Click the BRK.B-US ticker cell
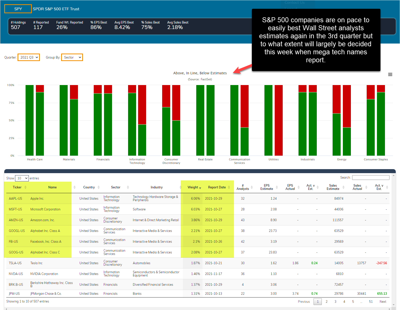Screen dimensions: 400x310 (x=16, y=284)
